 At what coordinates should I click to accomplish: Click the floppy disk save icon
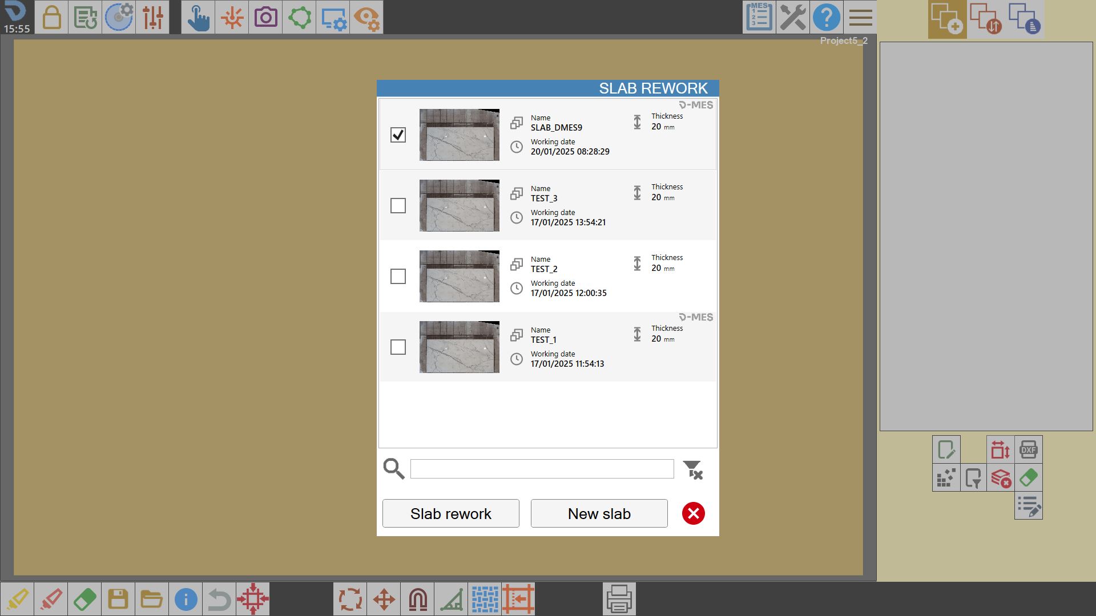(x=118, y=599)
